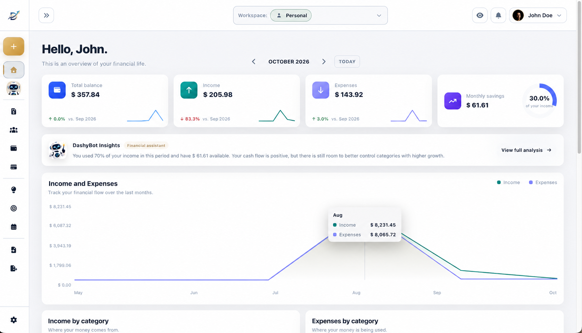This screenshot has height=333, width=582.
Task: Click the Monthly savings trend icon
Action: (x=453, y=101)
